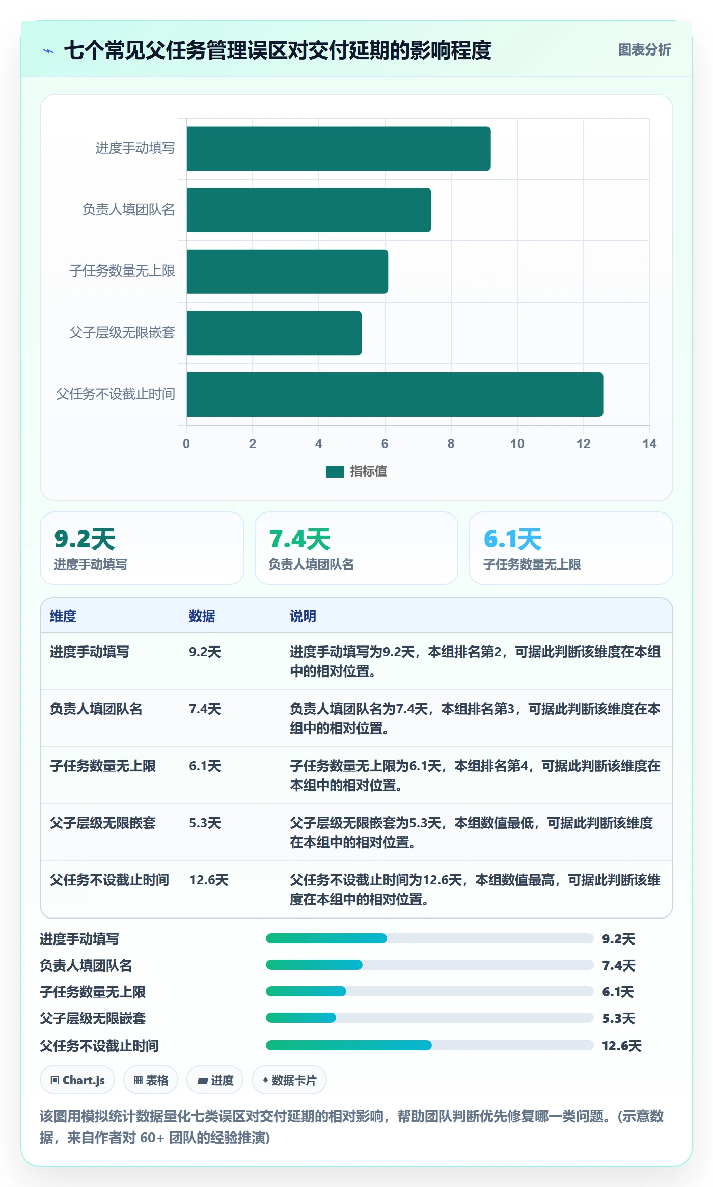Click the 父子层级无限嵌套 progress bar
Screen dimensions: 713x1187
point(429,1018)
